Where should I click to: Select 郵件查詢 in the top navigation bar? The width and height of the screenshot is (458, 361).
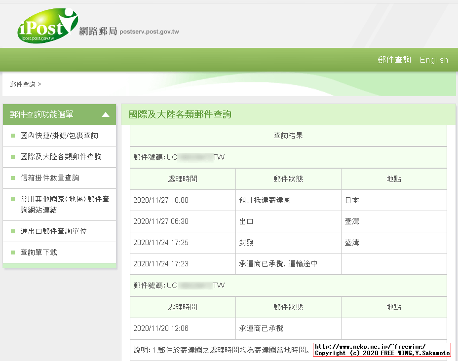[394, 60]
